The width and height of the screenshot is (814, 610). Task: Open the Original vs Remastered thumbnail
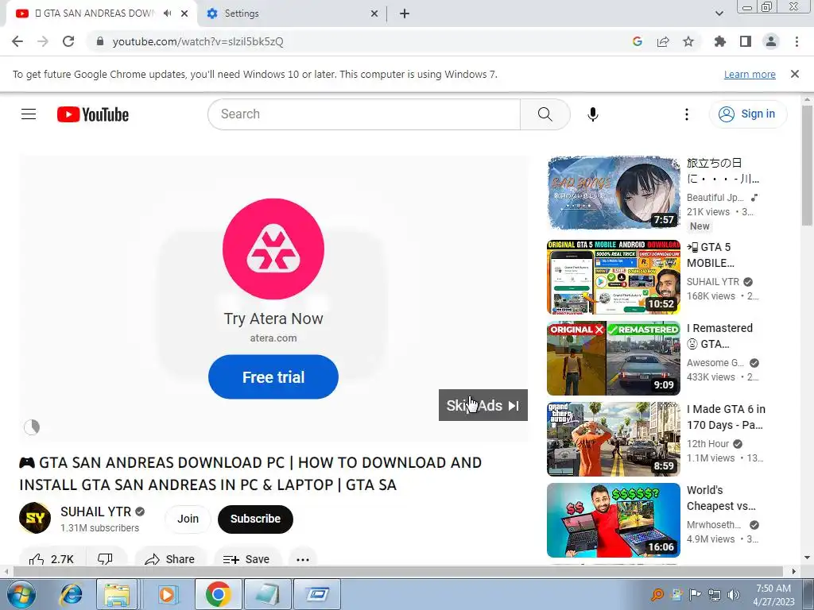(x=613, y=358)
